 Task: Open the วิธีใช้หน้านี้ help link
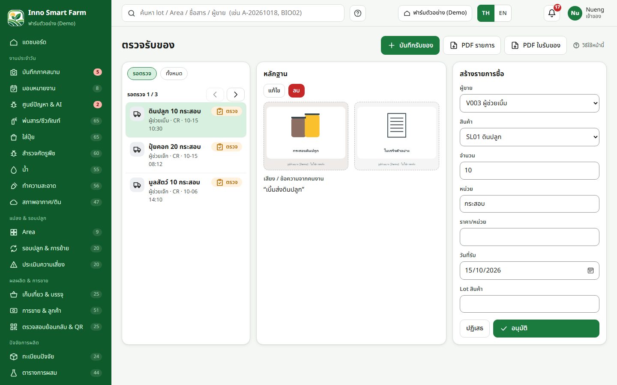[589, 45]
